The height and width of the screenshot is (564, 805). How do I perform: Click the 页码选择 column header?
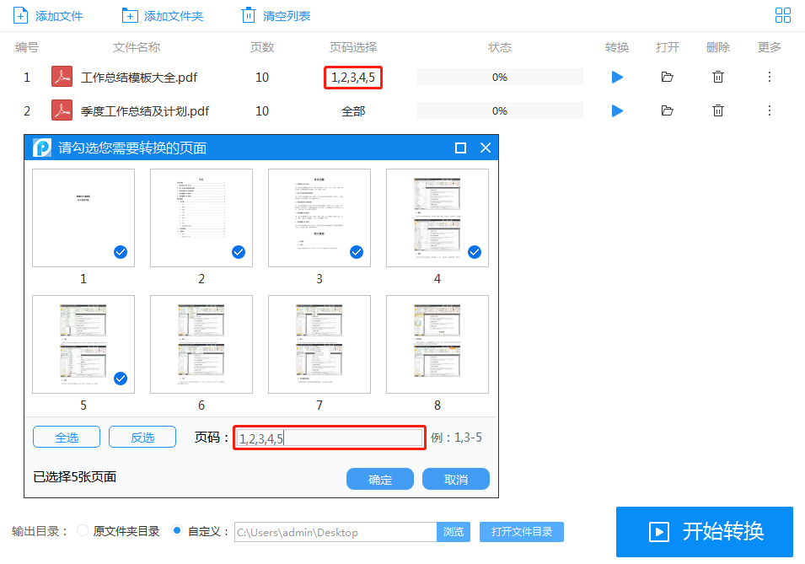(353, 47)
